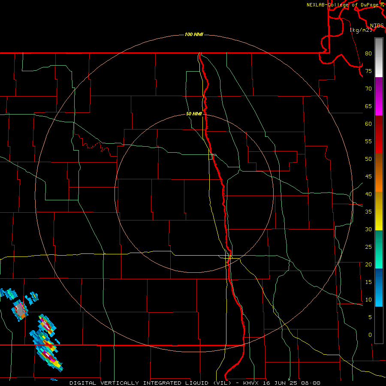The height and width of the screenshot is (386, 386).
Task: Click the 15 value on the VIL scale
Action: [368, 282]
